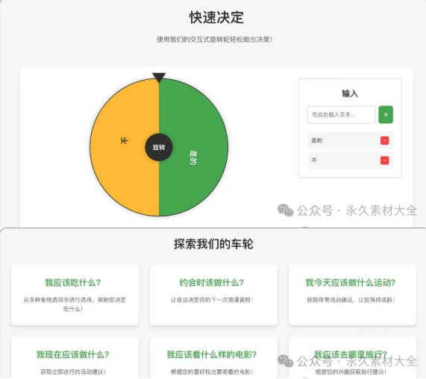Open the 我现在应该做什么? card

[x=75, y=357]
